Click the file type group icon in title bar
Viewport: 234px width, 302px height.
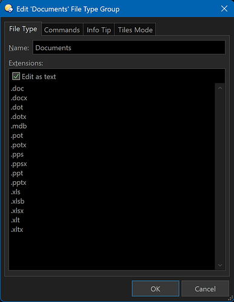(9, 9)
